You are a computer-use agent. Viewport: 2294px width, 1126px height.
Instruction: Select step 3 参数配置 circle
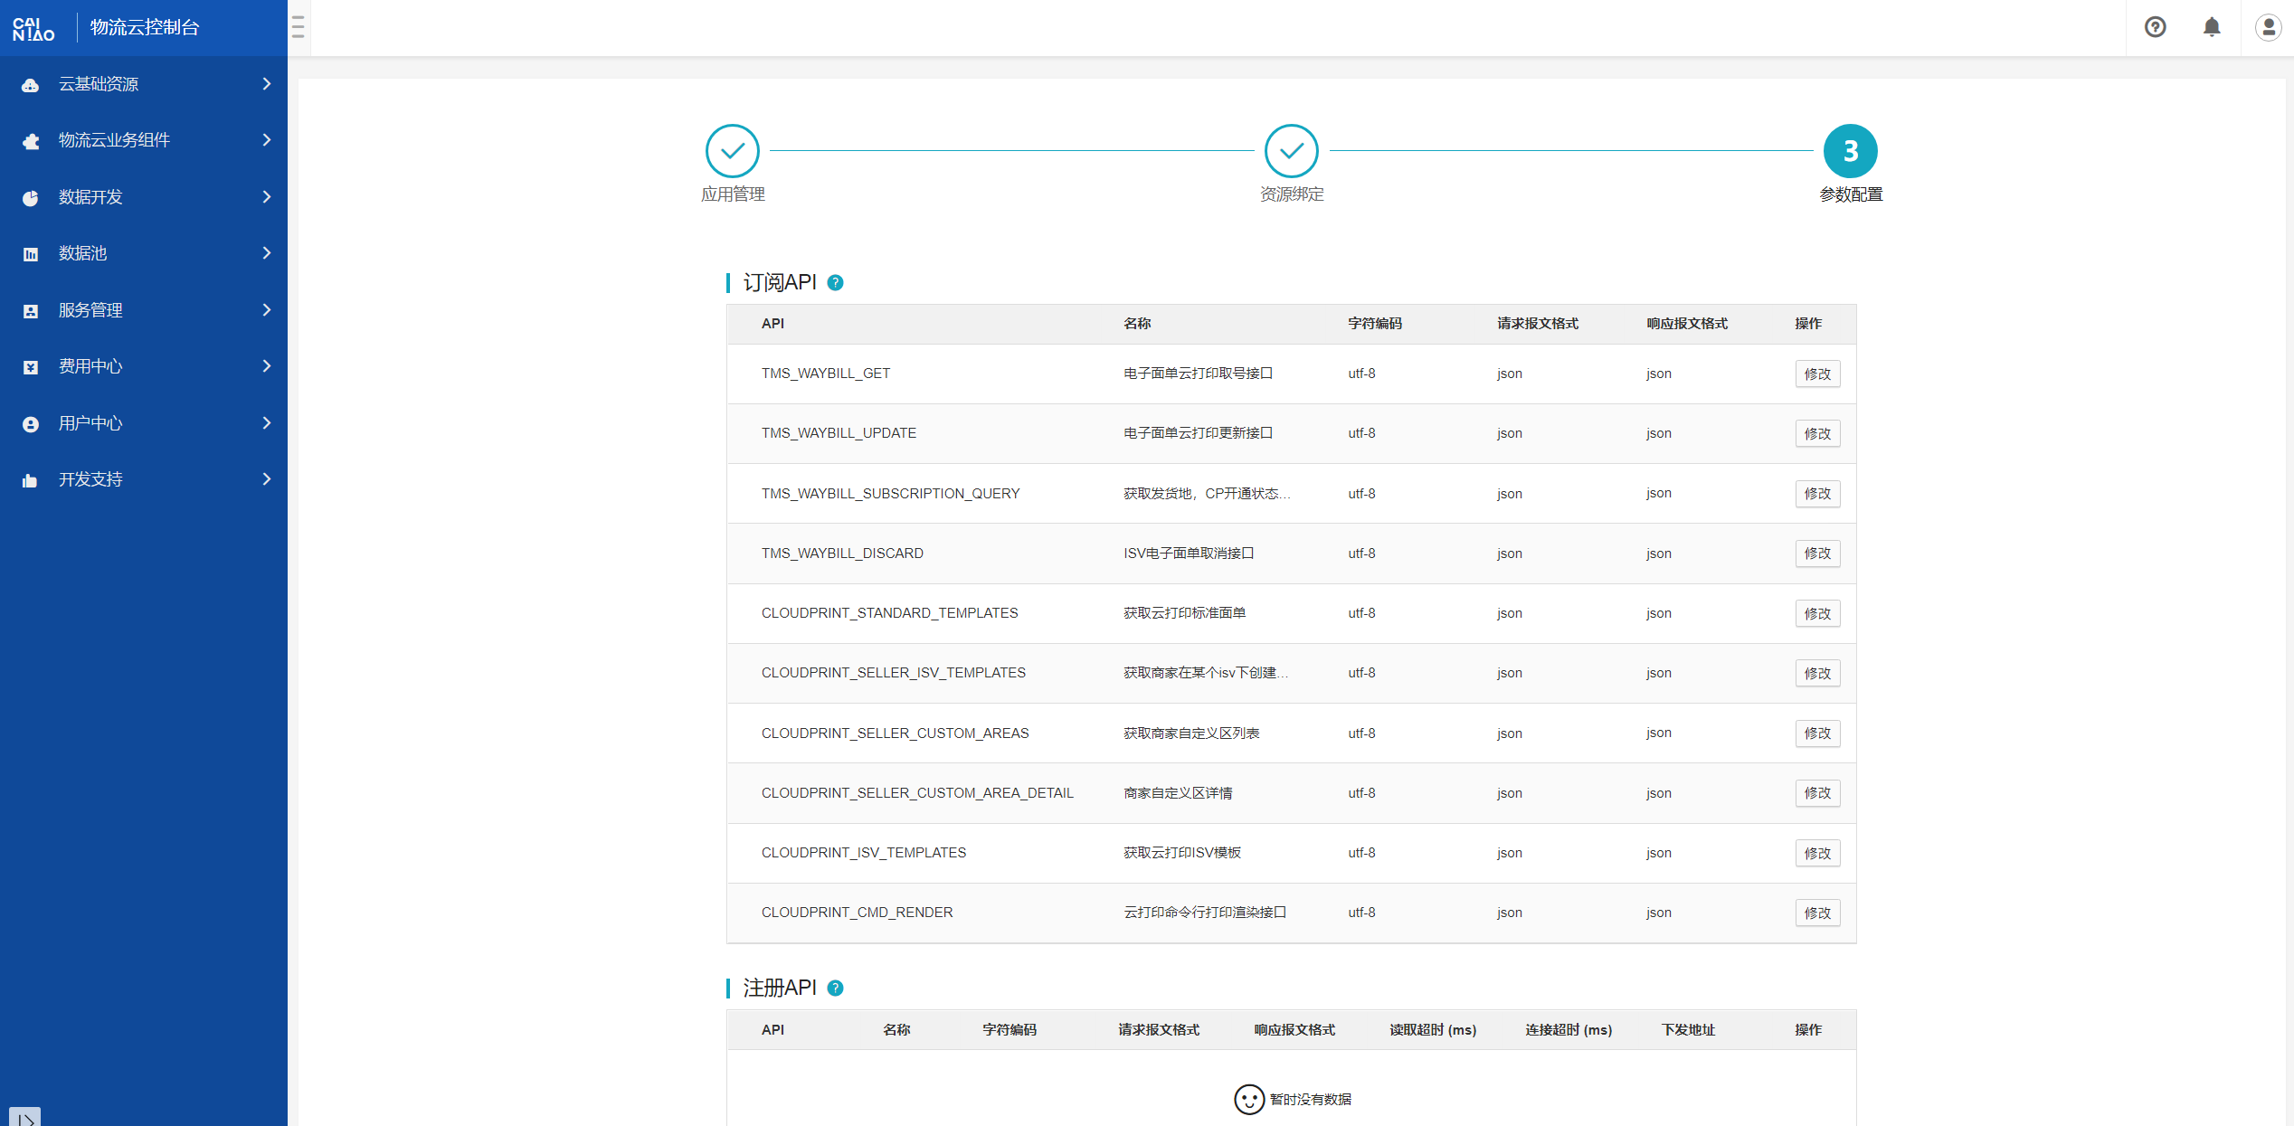[x=1850, y=151]
